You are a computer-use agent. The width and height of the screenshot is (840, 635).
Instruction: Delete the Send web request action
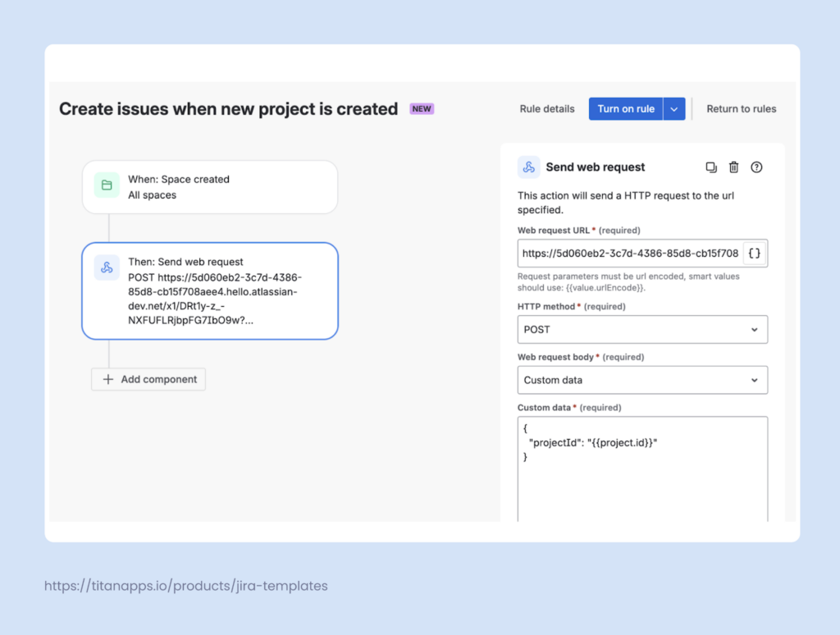point(733,167)
